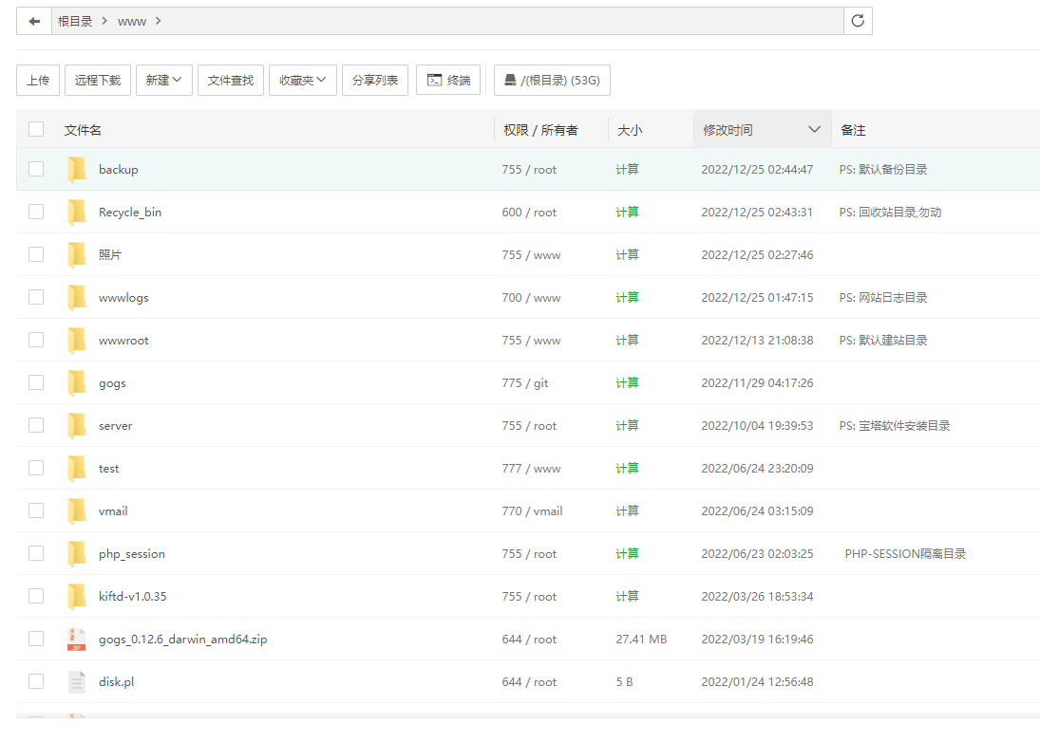Click permission 775 / git for gogs
Image resolution: width=1040 pixels, height=742 pixels.
525,383
